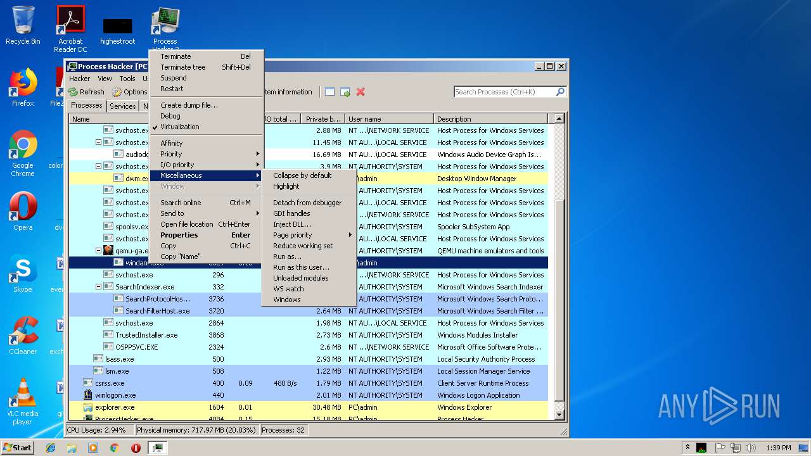The width and height of the screenshot is (811, 456).
Task: Open the View menu
Action: tap(105, 79)
